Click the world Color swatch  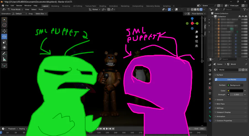237,91
